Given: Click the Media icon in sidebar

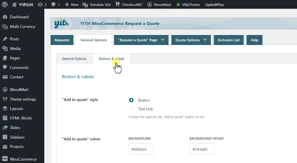Looking at the screenshot, I should (5, 49).
